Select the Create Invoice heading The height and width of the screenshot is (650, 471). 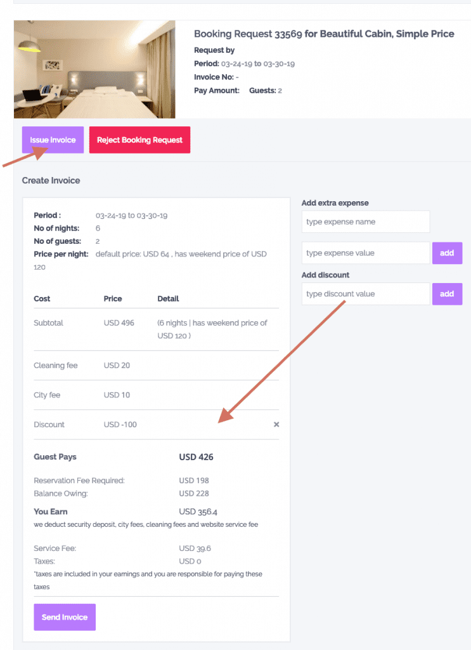pos(51,180)
